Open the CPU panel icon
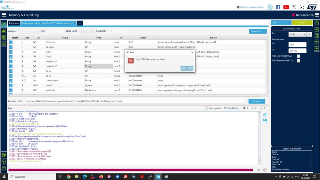320x180 pixels. point(316,29)
